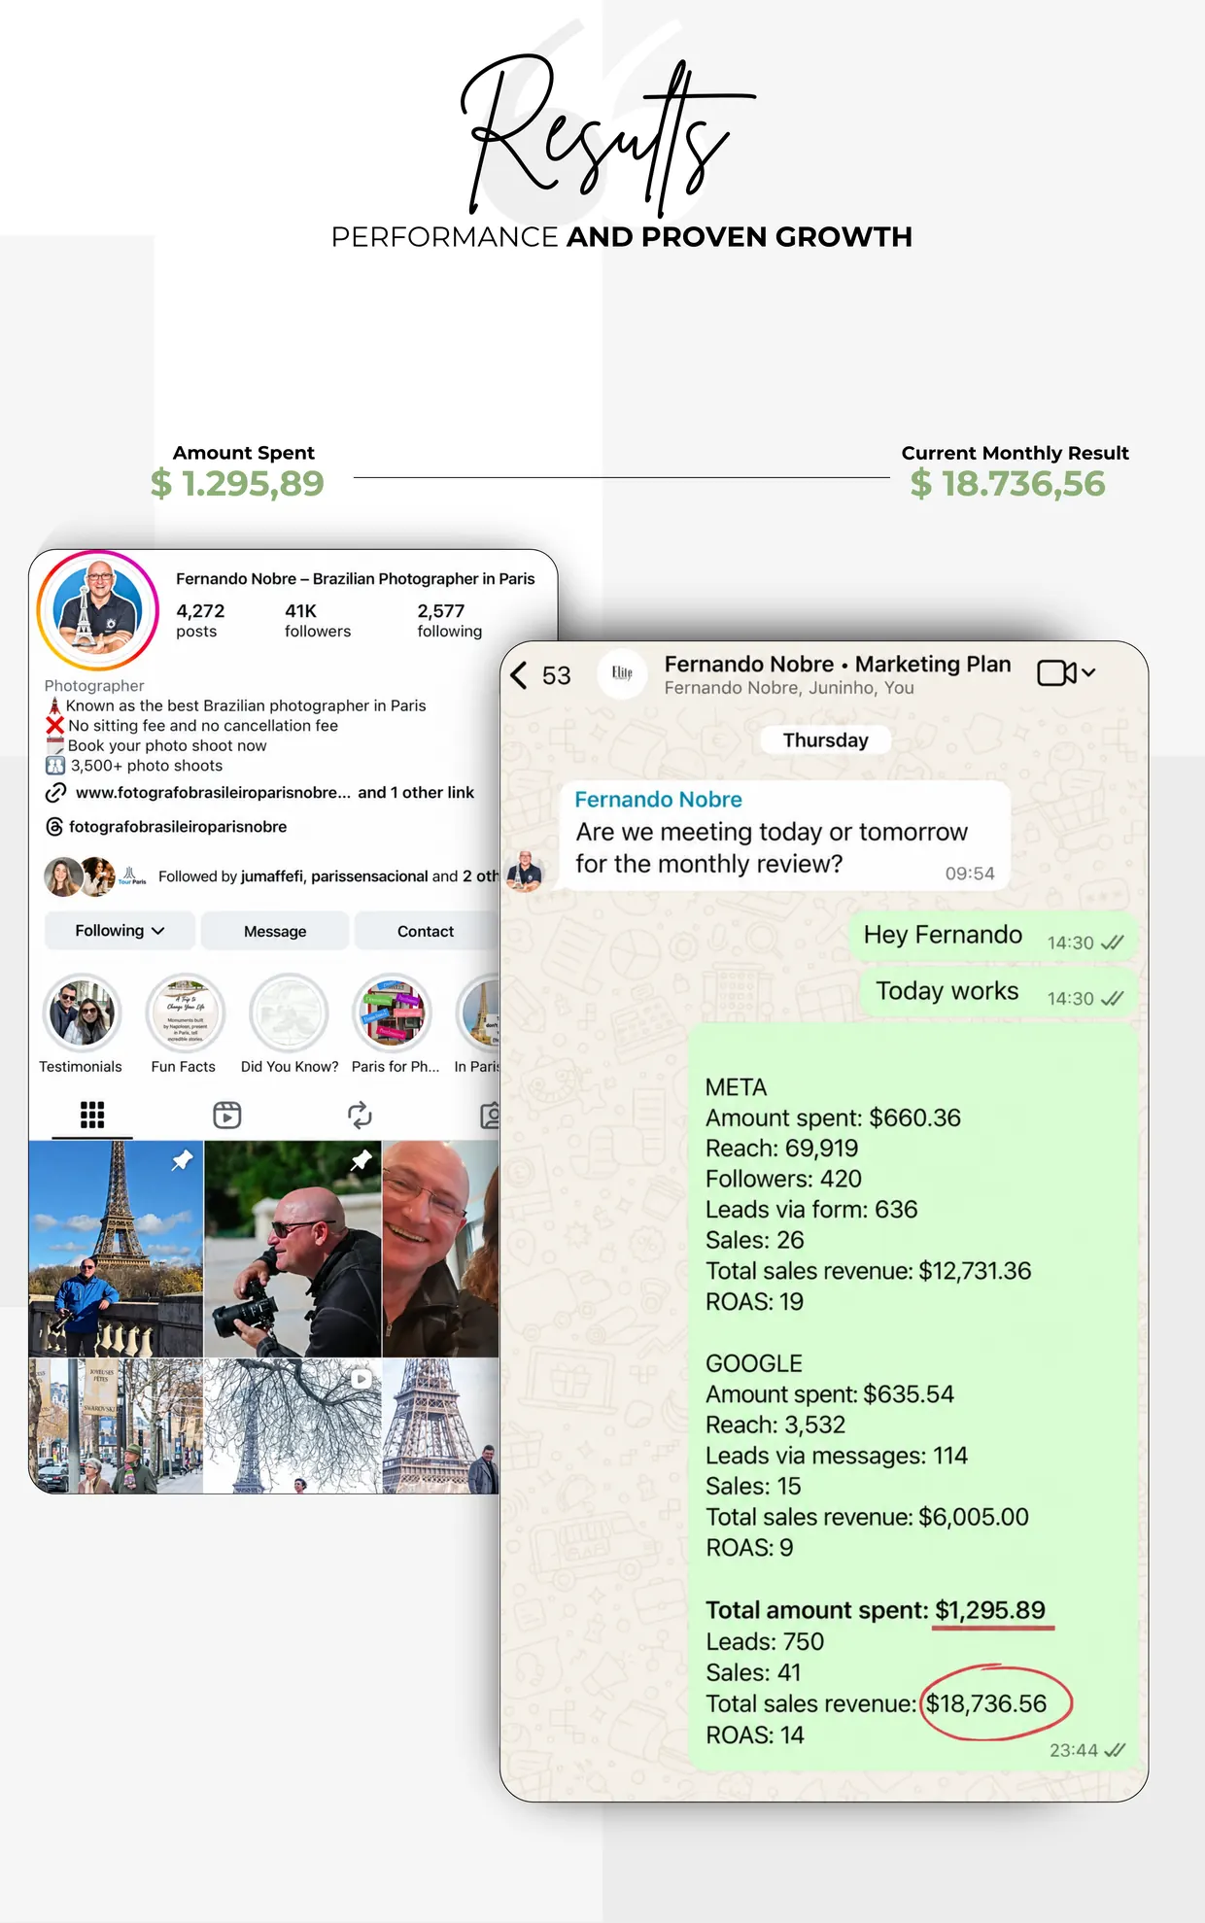Tap 'Followed by jumaffefi, parissensacional' text
The height and width of the screenshot is (1923, 1205).
(x=328, y=876)
